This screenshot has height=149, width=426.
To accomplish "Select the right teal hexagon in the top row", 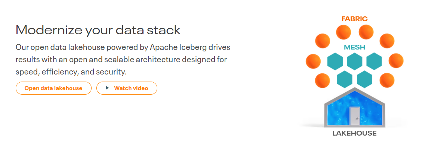I will [x=374, y=61].
